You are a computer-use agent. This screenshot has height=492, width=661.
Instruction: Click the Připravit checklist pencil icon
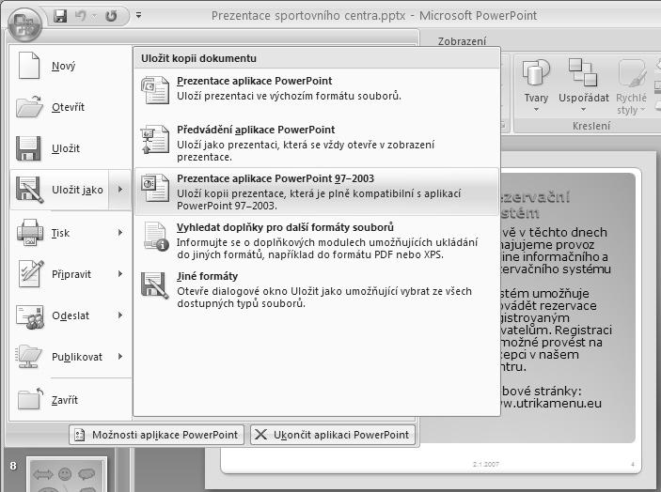point(31,273)
